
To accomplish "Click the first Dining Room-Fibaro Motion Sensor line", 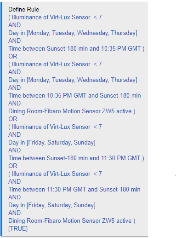I will (72, 111).
